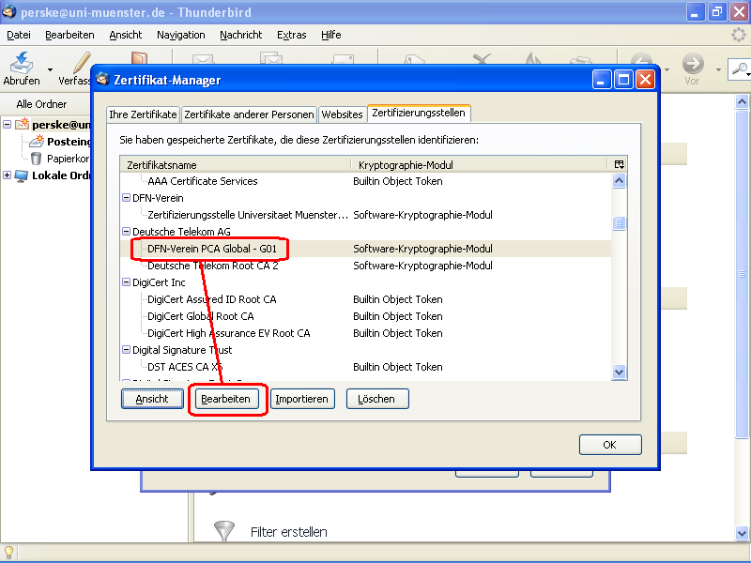The width and height of the screenshot is (751, 563).
Task: Click the search magnifier icon top right
Action: point(741,69)
